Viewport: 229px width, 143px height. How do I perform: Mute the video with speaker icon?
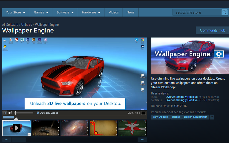point(10,113)
